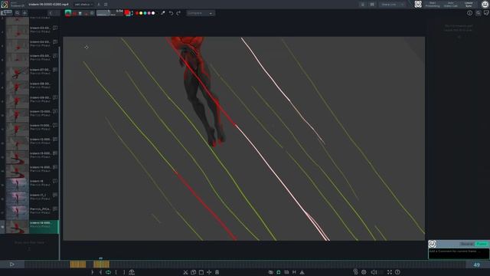Click the comment input field for current frame
490x276 pixels.
[x=459, y=254]
